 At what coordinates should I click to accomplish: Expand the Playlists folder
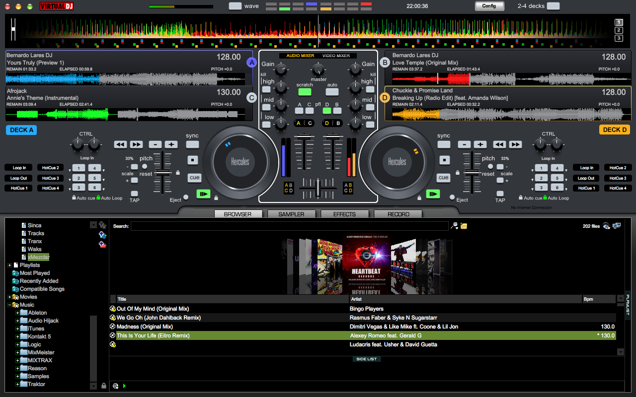(x=9, y=265)
